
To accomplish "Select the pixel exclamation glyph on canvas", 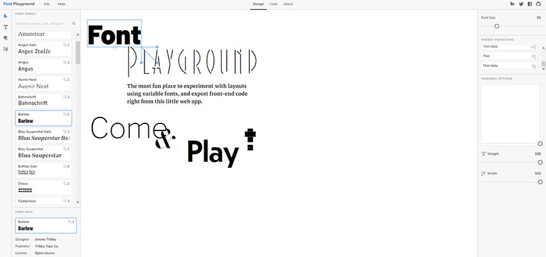I will coord(250,139).
